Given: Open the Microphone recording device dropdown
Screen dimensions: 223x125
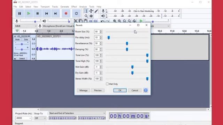Looking at the screenshot, I should pos(58,26).
